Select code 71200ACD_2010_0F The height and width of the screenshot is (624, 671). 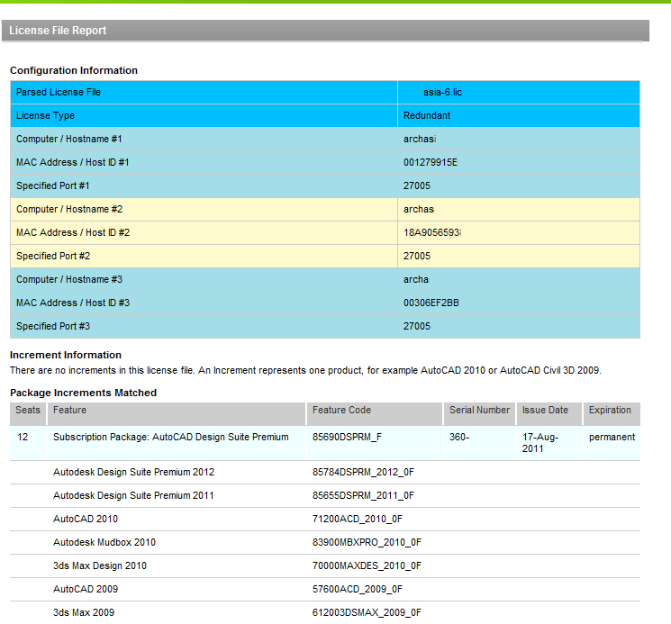tap(358, 519)
